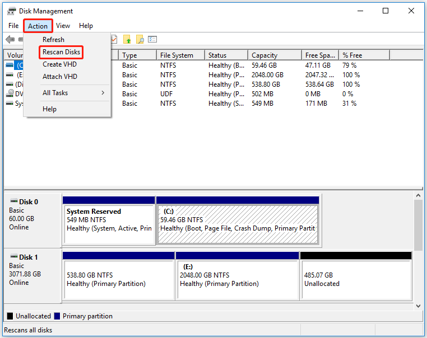Click the yellow sheet green arrow toolbar icon
Screen dimensions: 427x338
click(x=127, y=40)
